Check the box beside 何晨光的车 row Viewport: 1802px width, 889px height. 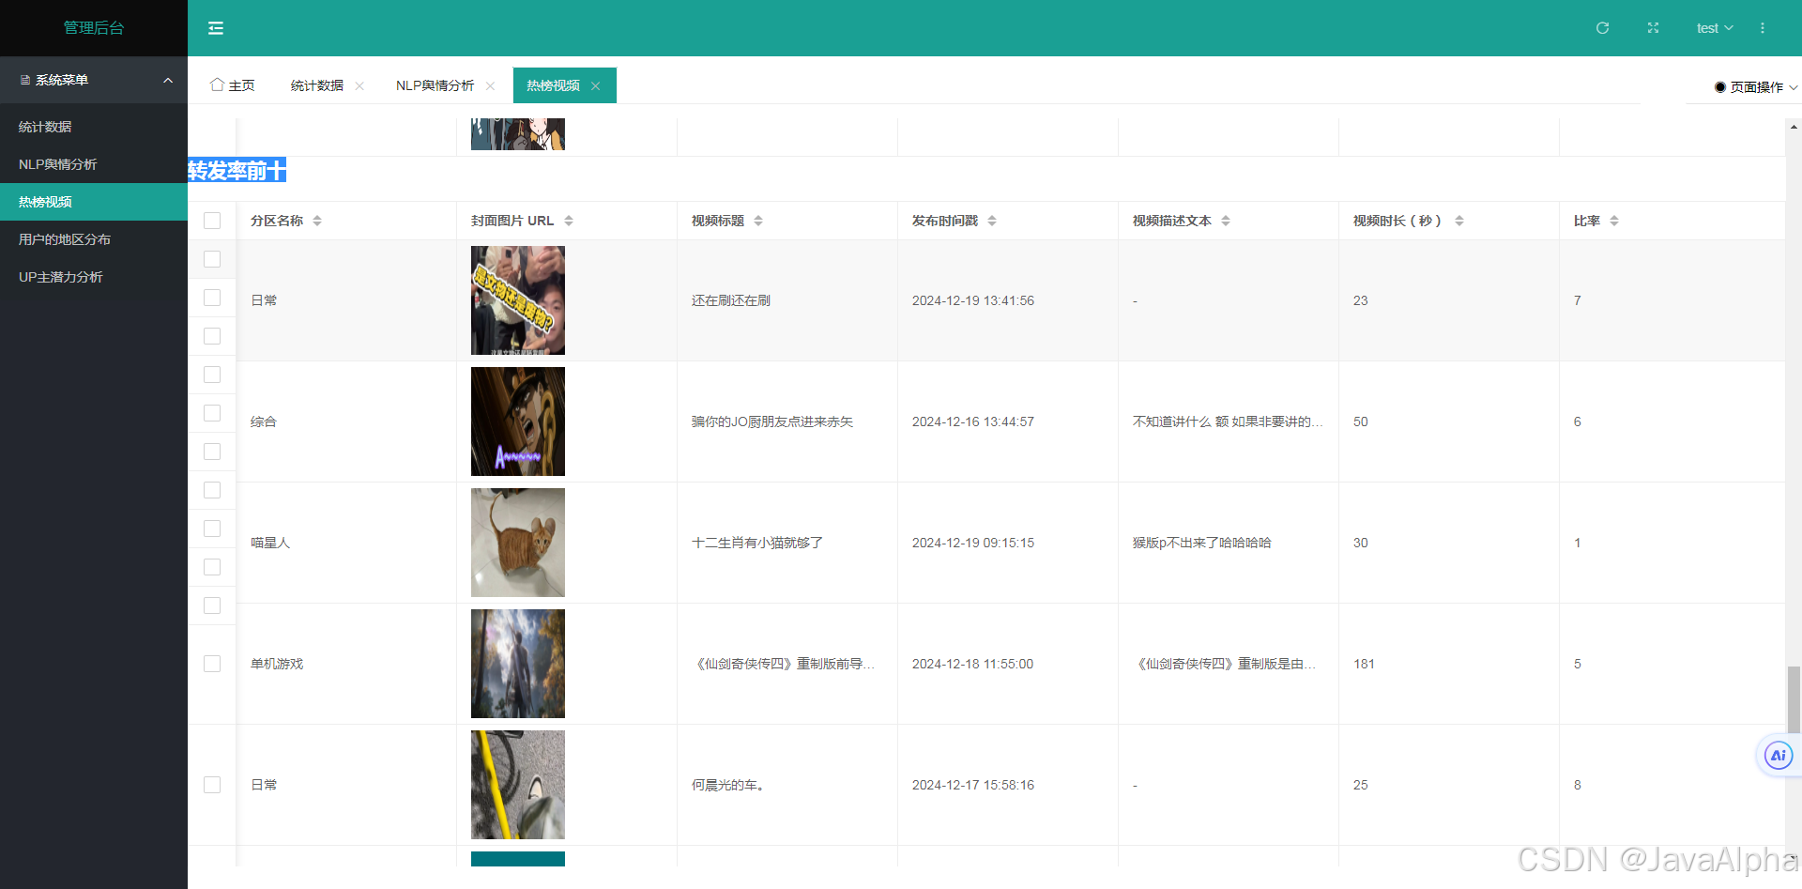(212, 785)
